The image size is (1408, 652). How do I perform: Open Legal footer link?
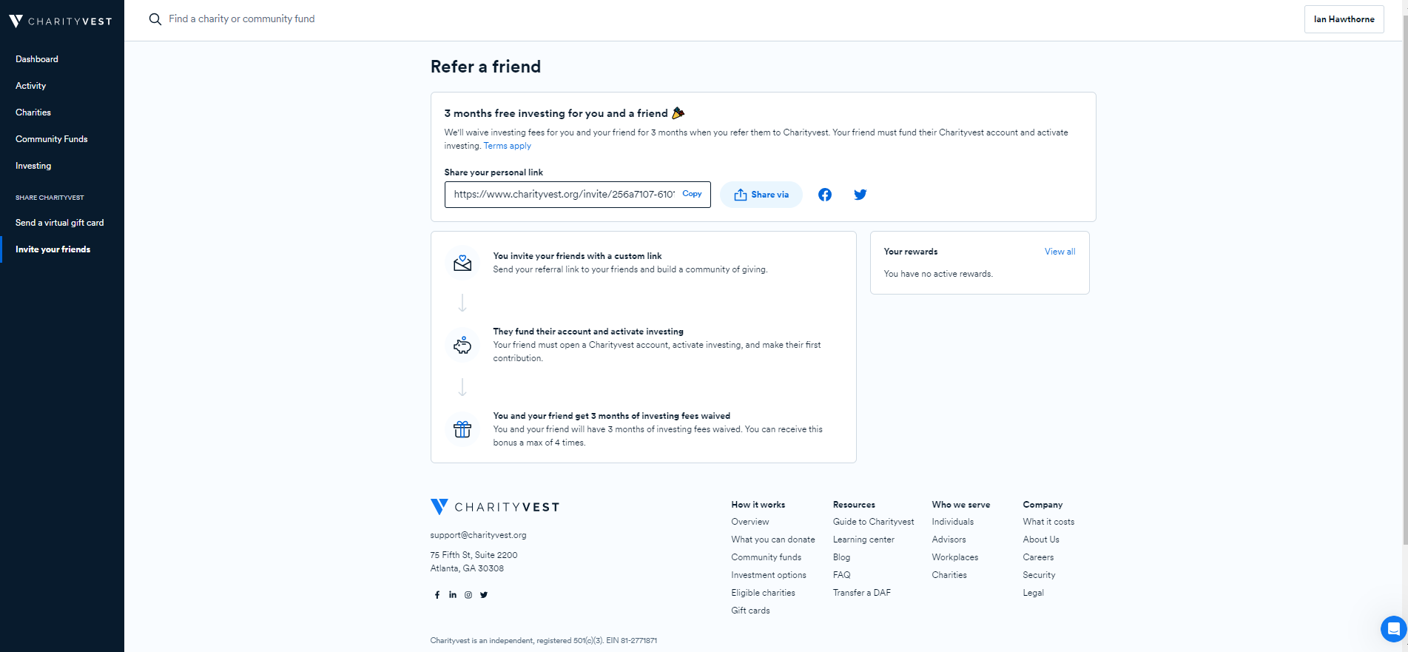[x=1034, y=593]
